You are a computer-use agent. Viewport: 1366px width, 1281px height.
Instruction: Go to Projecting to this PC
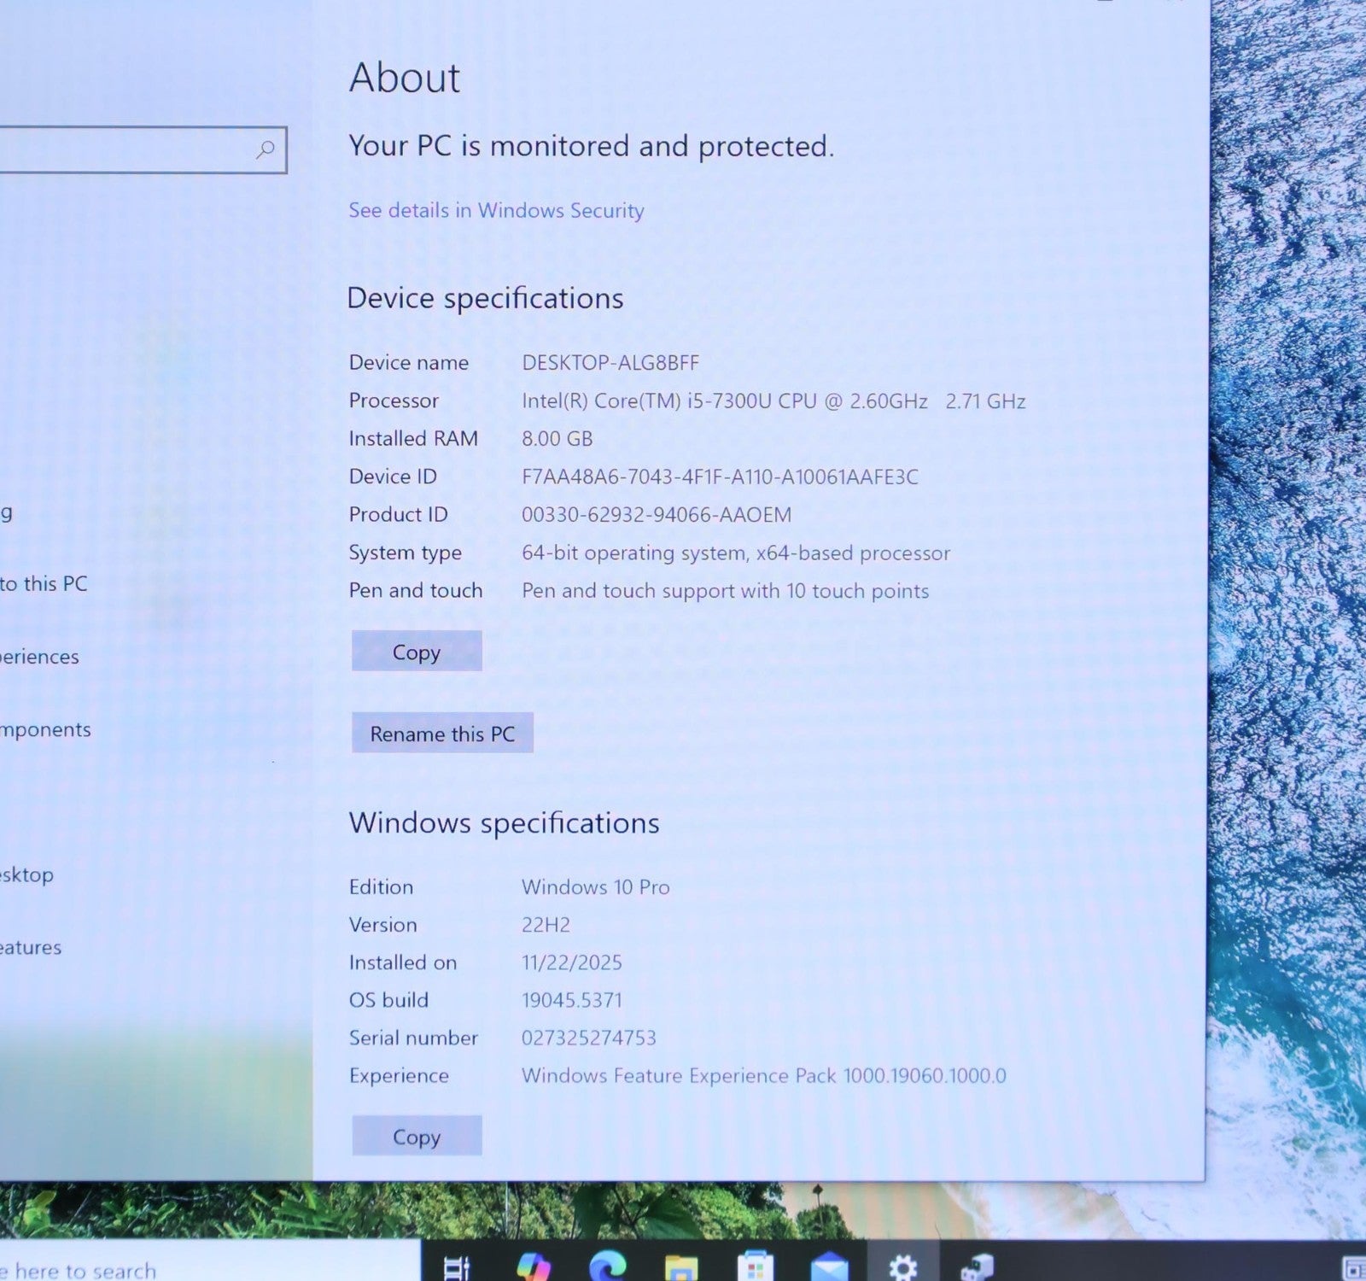coord(43,584)
